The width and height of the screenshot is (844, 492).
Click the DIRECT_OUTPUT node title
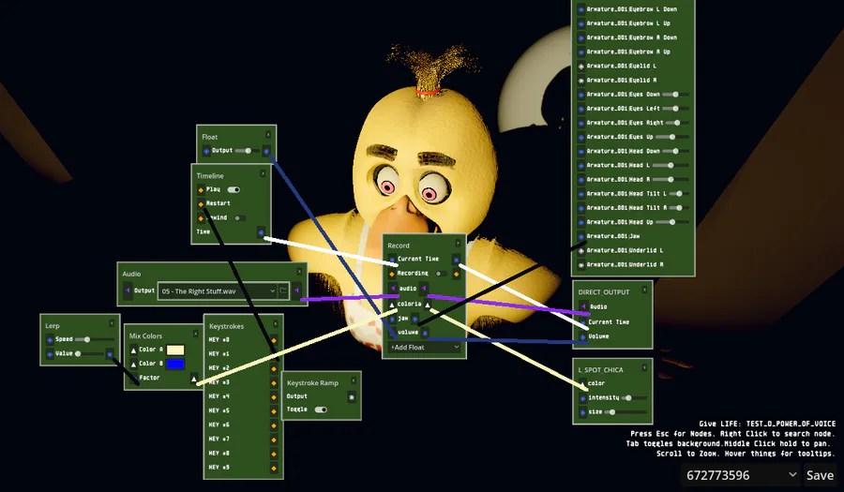pyautogui.click(x=603, y=292)
